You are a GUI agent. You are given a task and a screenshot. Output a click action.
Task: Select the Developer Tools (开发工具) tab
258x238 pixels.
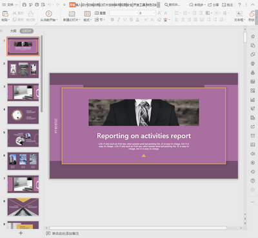[139, 5]
